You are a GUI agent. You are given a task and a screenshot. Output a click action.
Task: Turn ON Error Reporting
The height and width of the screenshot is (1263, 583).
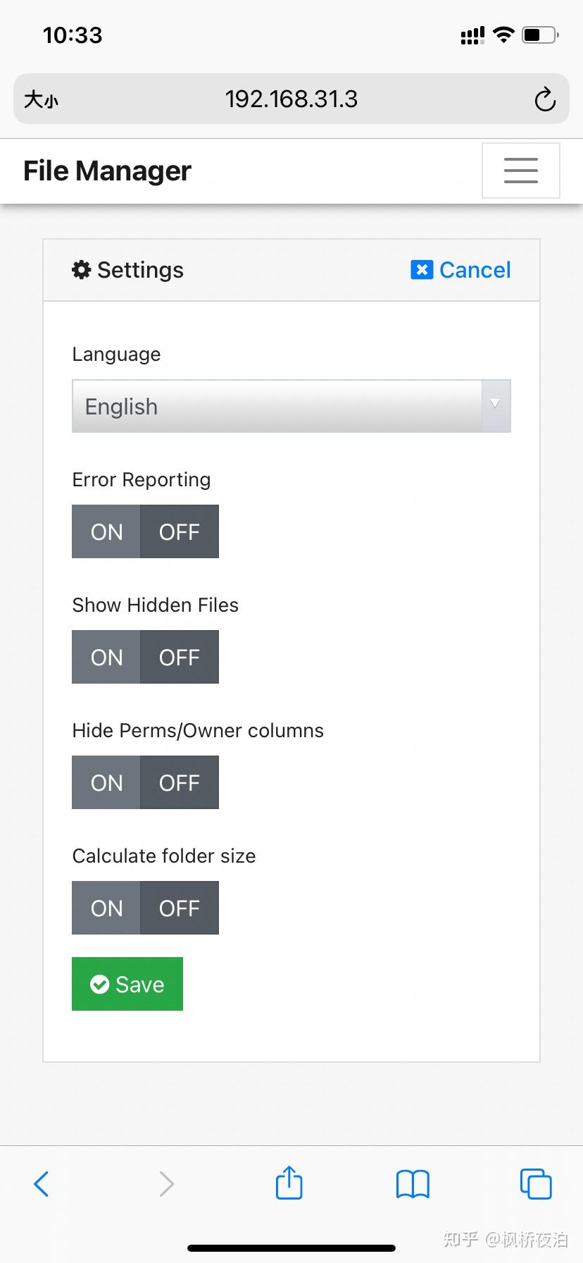(x=106, y=531)
